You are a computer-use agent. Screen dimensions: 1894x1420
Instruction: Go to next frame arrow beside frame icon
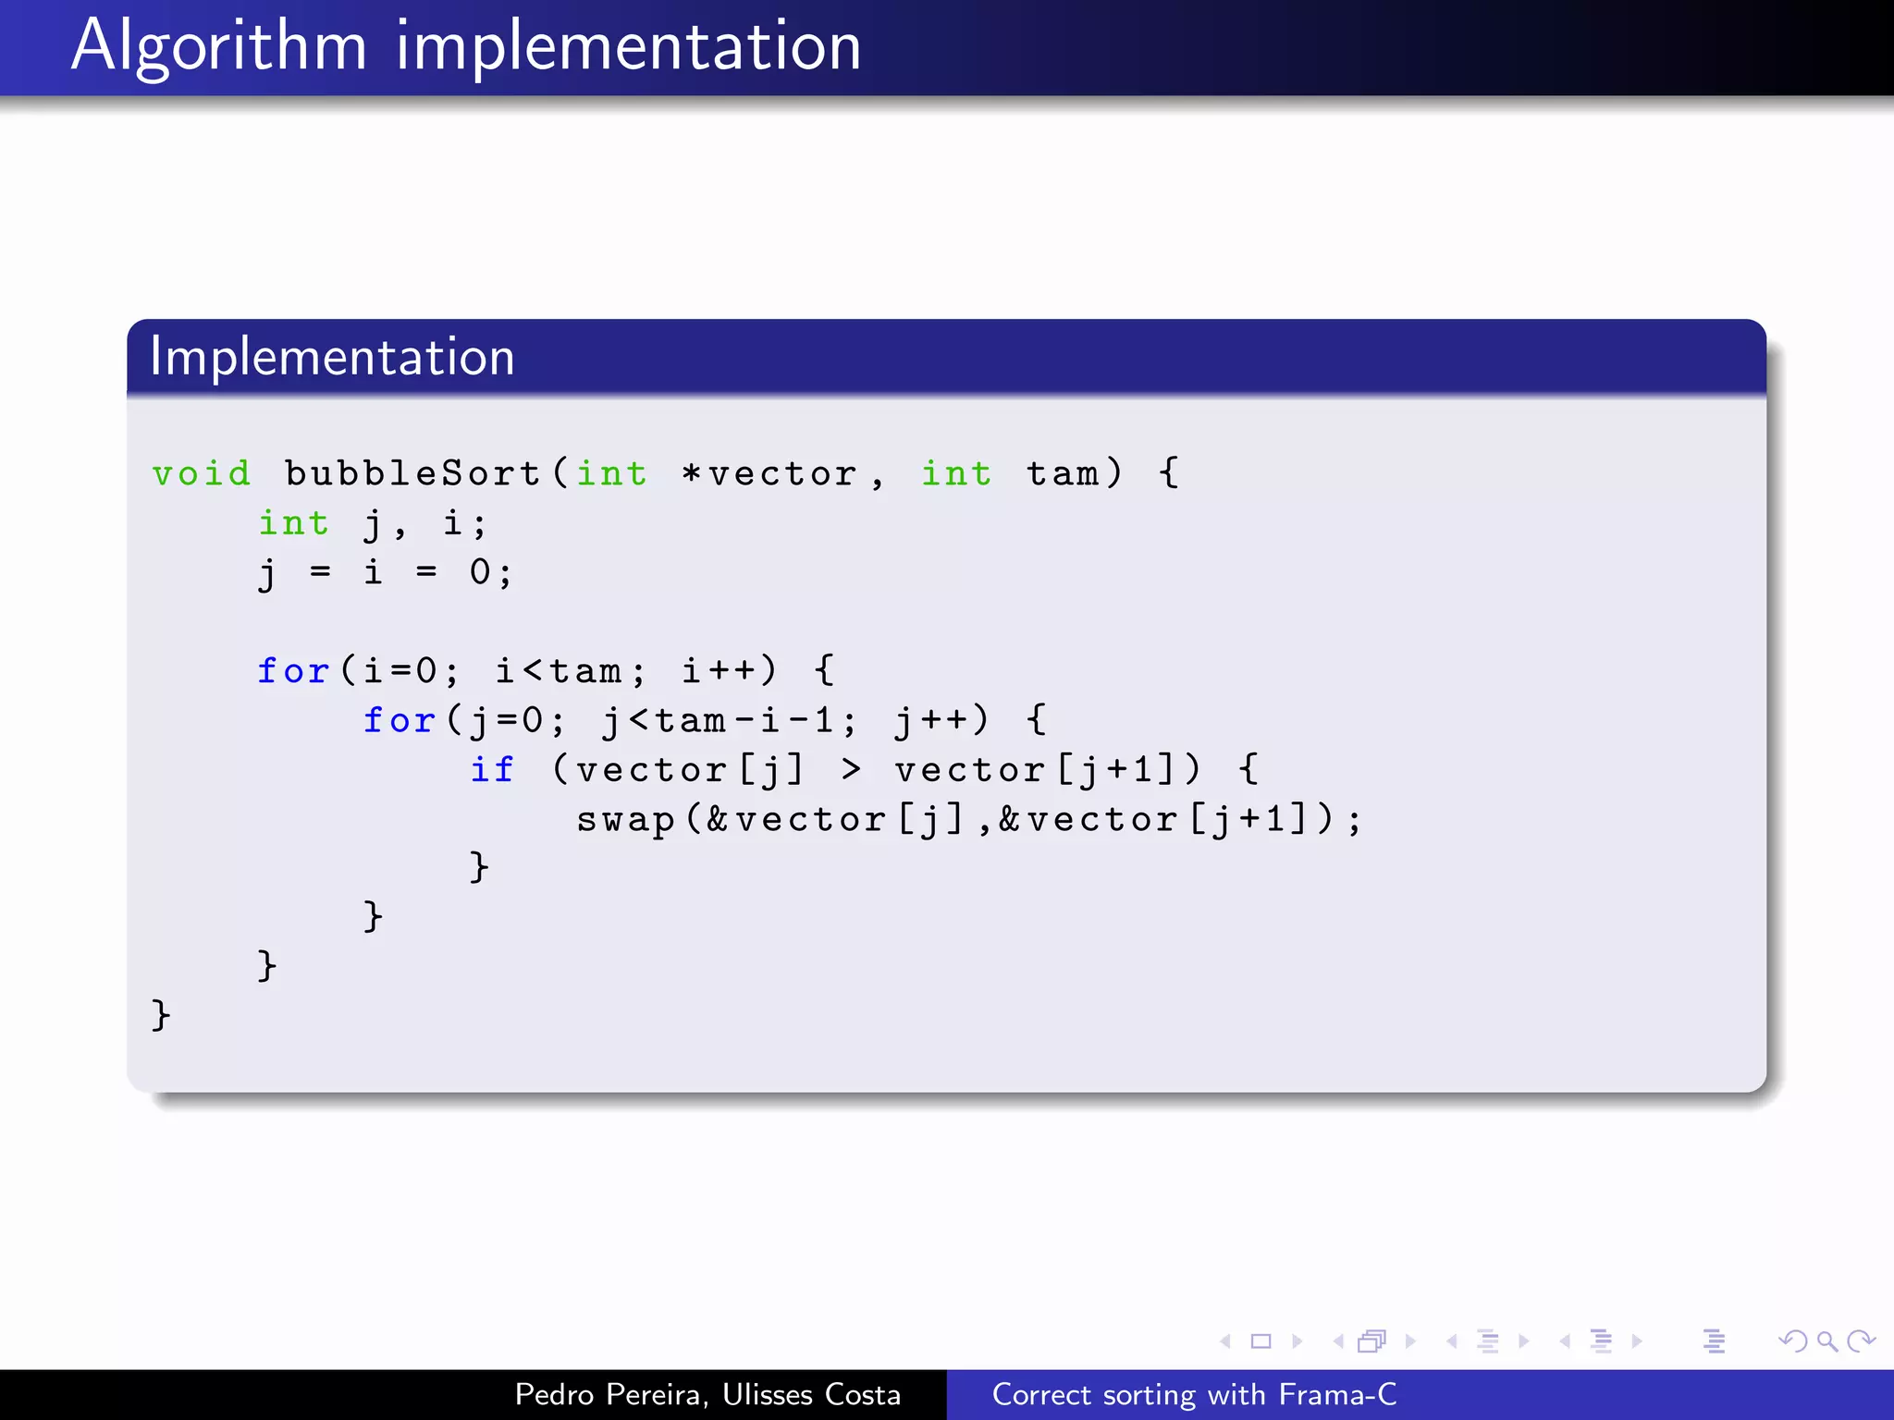pos(1410,1340)
